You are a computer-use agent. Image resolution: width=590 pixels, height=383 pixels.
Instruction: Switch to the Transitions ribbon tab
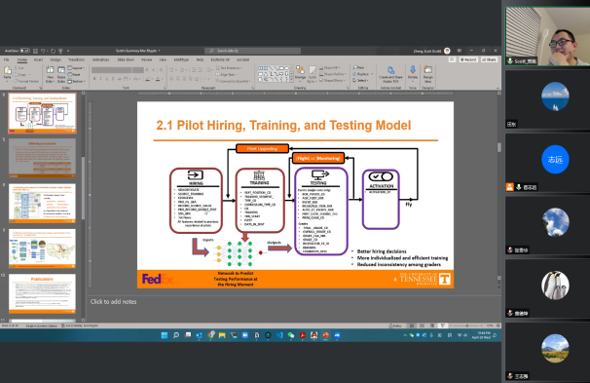click(x=76, y=59)
